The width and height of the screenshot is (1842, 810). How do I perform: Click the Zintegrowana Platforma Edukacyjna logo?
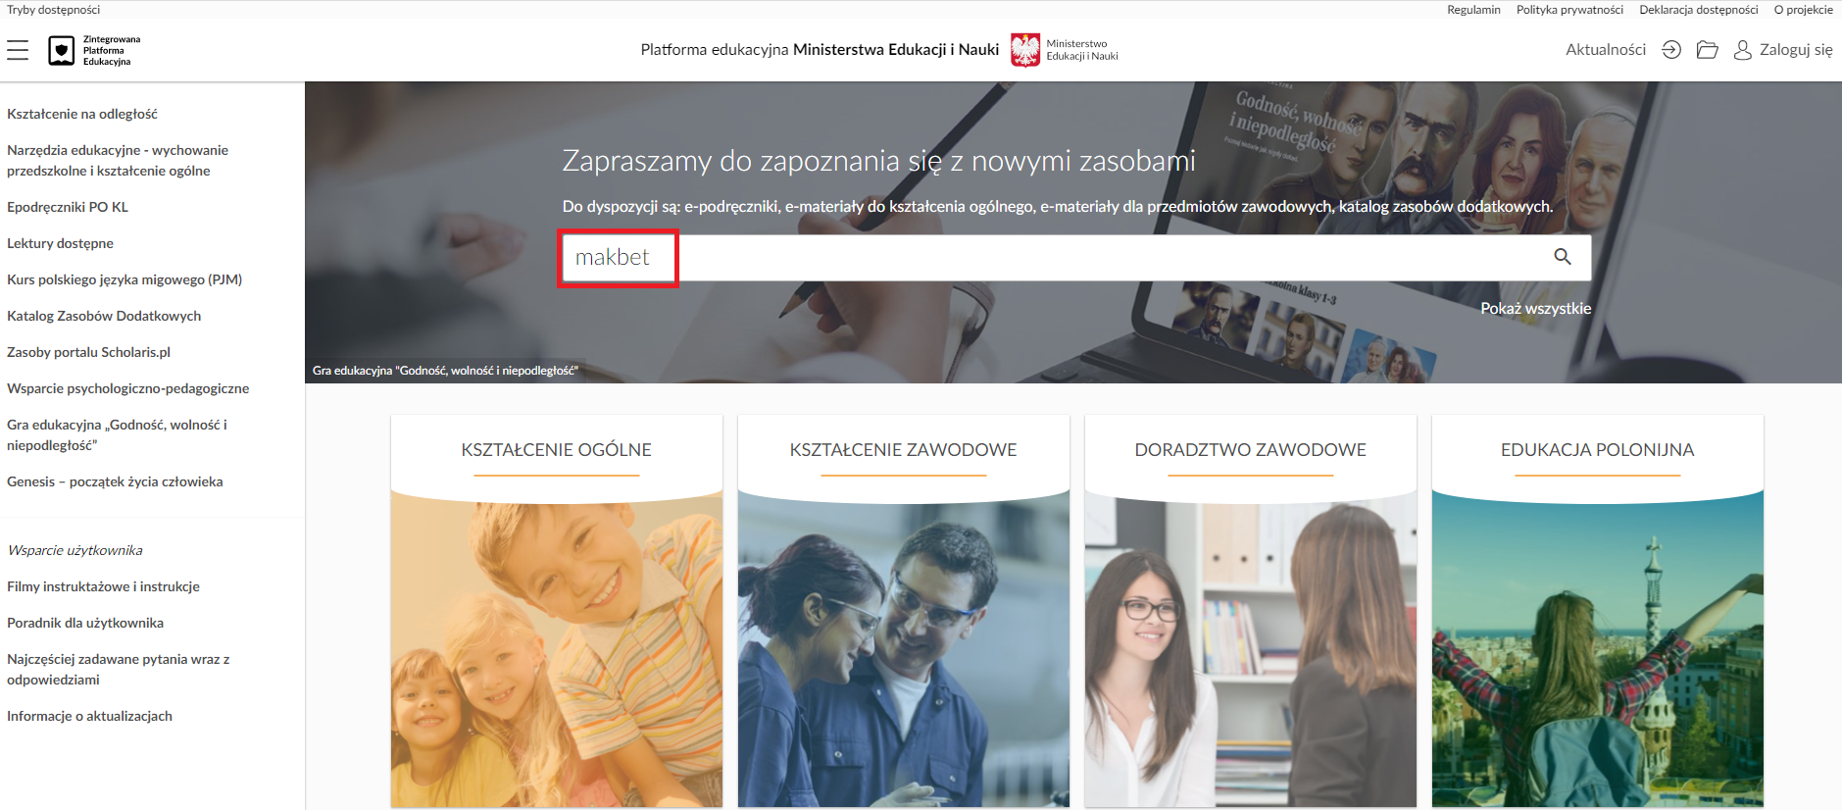tap(95, 50)
